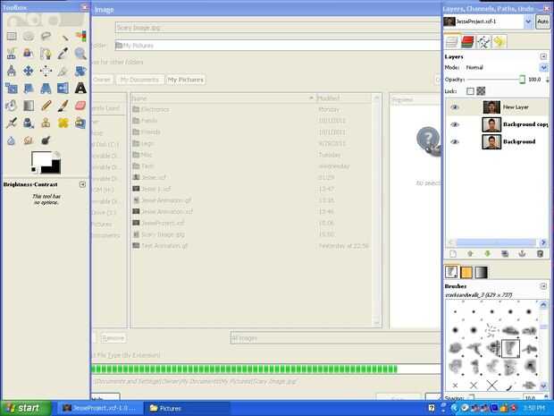Select the Measure tool
The image size is (554, 416).
coord(12,71)
